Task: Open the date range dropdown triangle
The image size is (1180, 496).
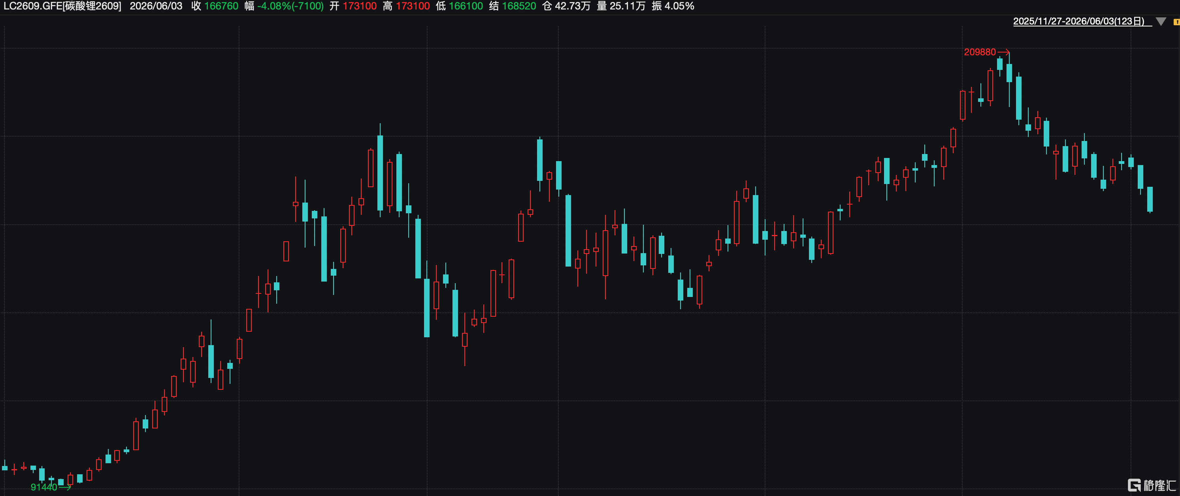Action: 1161,21
